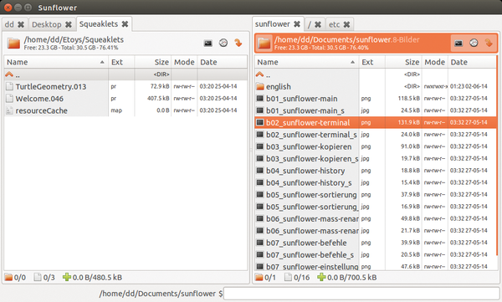Click size 131.9 kB of b02_sunflower-terminal

(x=408, y=122)
